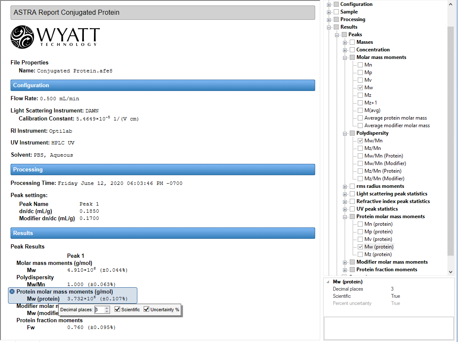Select the Mw (protein) tree item
458x342 pixels.
coord(378,247)
